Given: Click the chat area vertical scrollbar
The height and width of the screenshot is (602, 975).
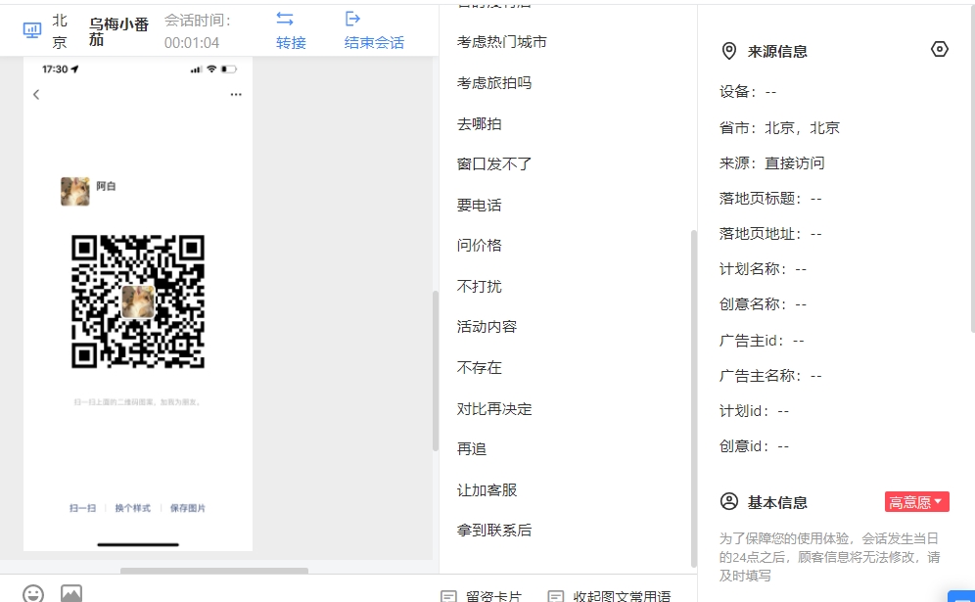Looking at the screenshot, I should click(436, 371).
